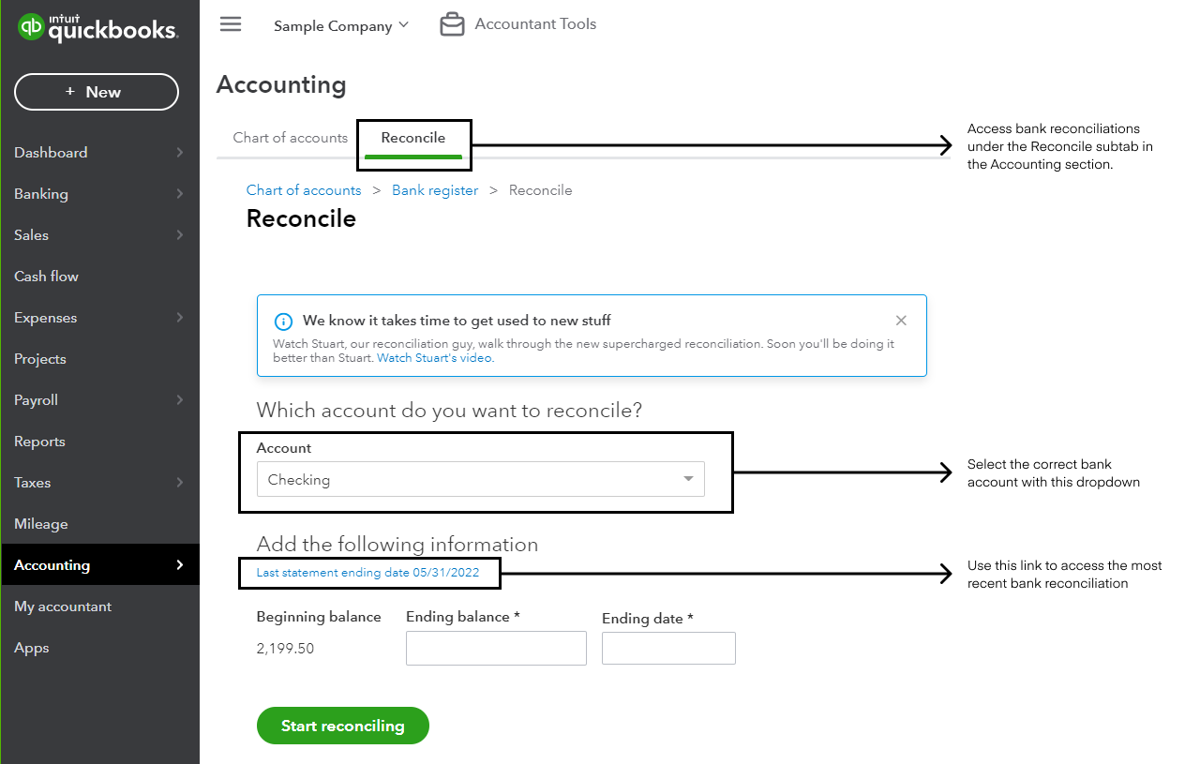Open Accountant Tools briefcase icon
Image resolution: width=1185 pixels, height=764 pixels.
pyautogui.click(x=452, y=23)
